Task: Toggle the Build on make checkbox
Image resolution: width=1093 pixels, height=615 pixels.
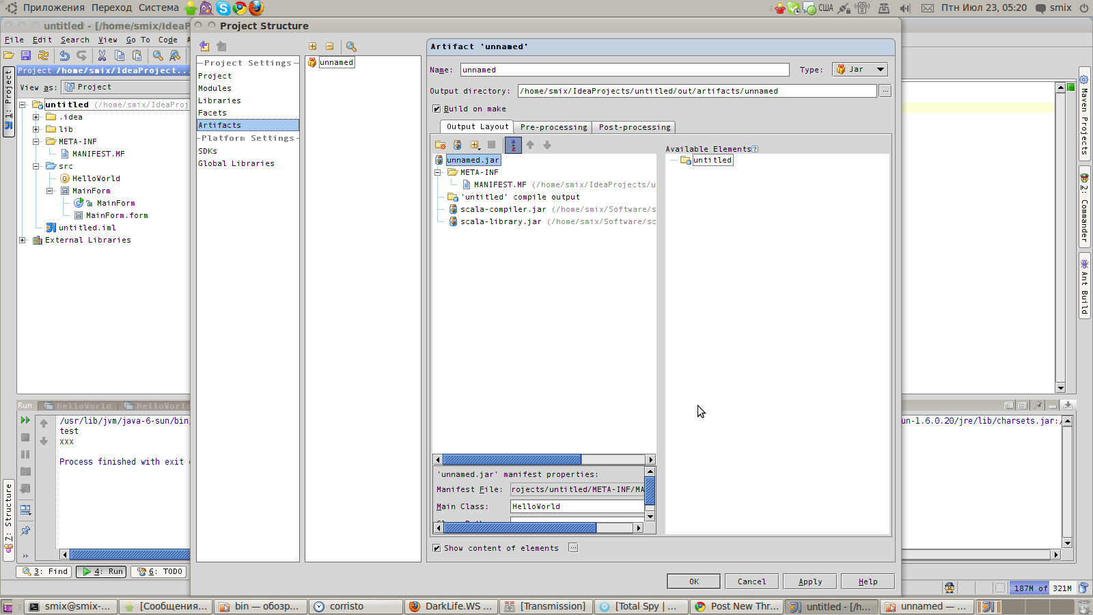Action: (x=436, y=108)
